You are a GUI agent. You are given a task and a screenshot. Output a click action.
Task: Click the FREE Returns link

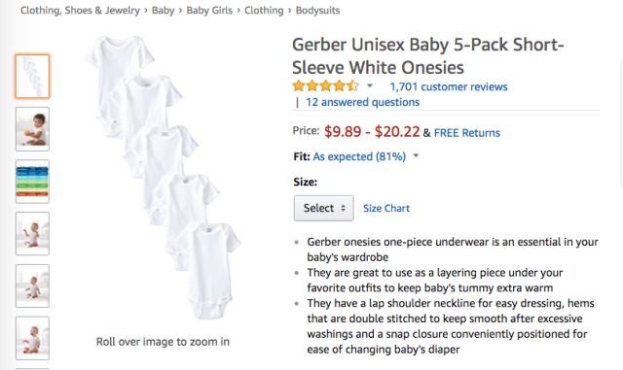(467, 132)
